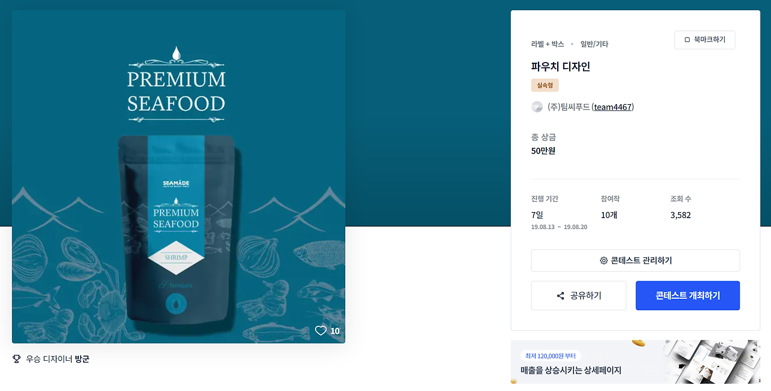Click the 상세페이지 promotion banner

635,362
